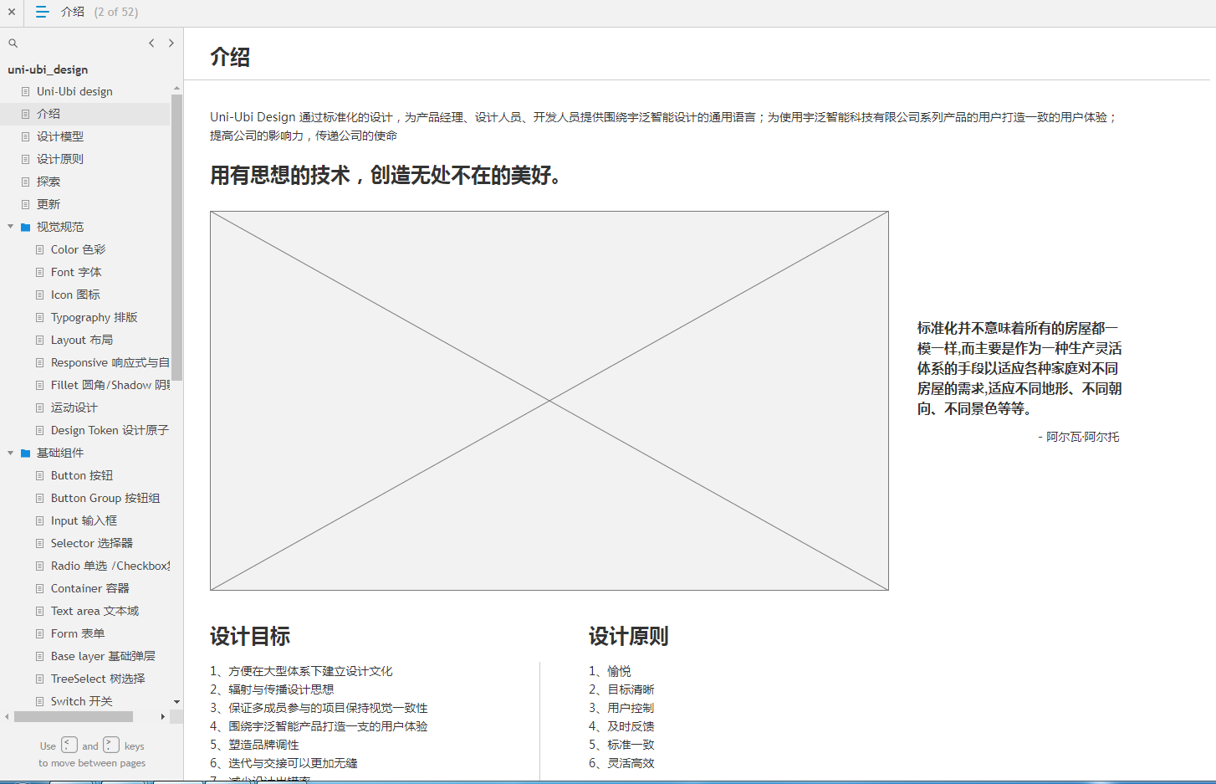Click the attribution '- 阿尔瓦·阿尔托'
Viewport: 1216px width, 784px height.
pos(1079,437)
